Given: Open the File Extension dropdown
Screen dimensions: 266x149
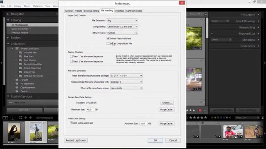Looking at the screenshot, I should pos(122,20).
